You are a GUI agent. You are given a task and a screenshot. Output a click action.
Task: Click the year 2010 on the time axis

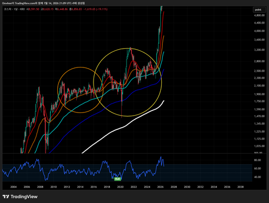[x=54, y=187]
